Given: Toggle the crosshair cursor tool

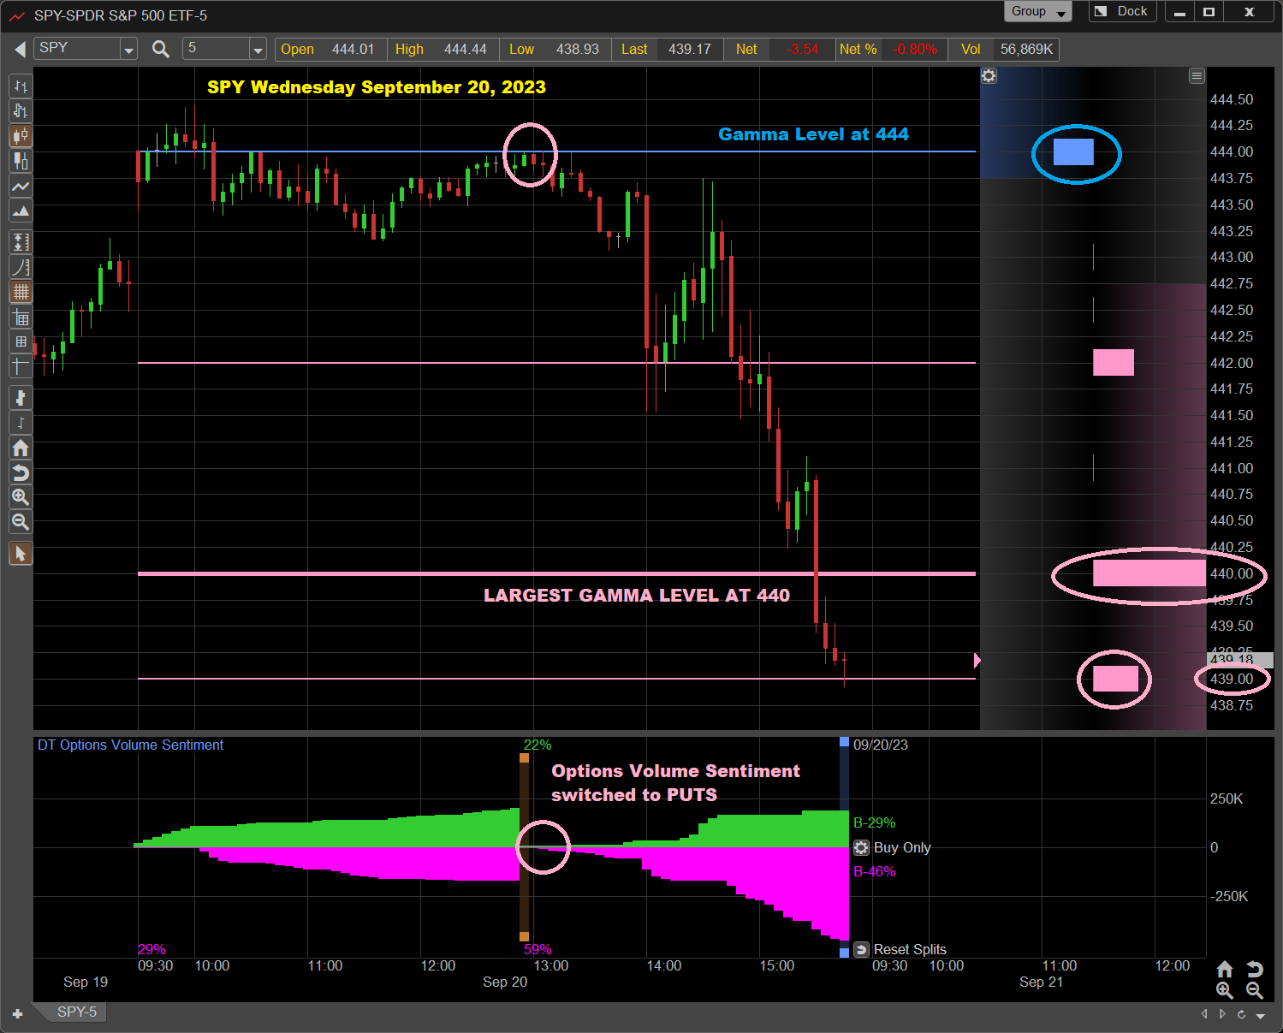Looking at the screenshot, I should (21, 366).
